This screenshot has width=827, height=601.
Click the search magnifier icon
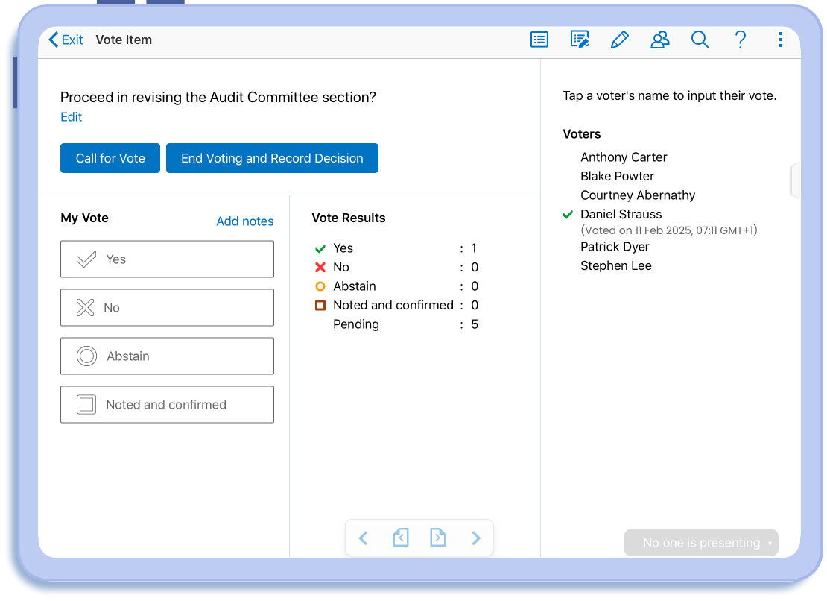[700, 40]
